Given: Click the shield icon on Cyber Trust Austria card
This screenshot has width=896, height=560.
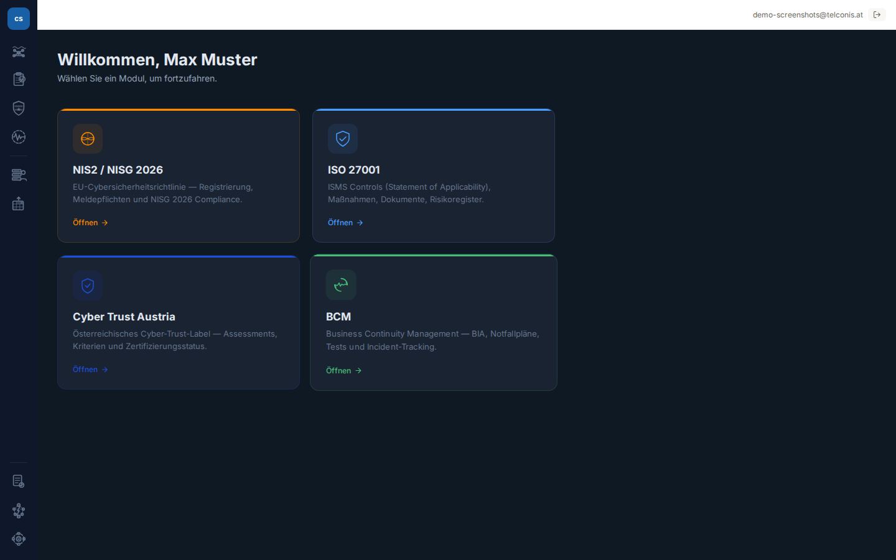Looking at the screenshot, I should 88,286.
